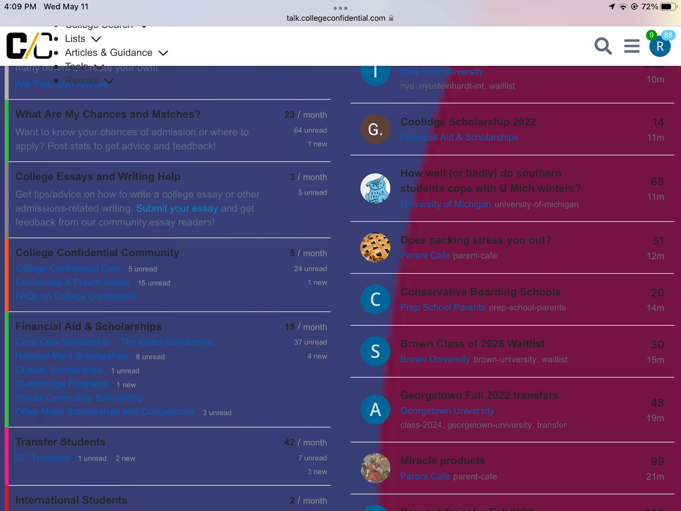Open the hamburger menu icon
This screenshot has width=681, height=511.
pyautogui.click(x=632, y=46)
